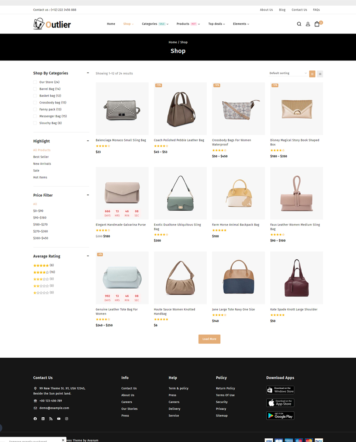
Task: Check the Barrel Bag category checkbox
Action: coord(35,89)
